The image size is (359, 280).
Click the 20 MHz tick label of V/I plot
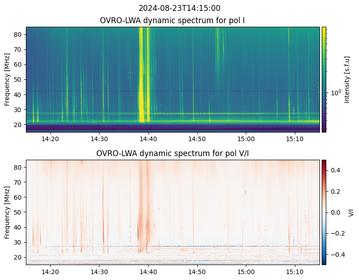(18, 257)
